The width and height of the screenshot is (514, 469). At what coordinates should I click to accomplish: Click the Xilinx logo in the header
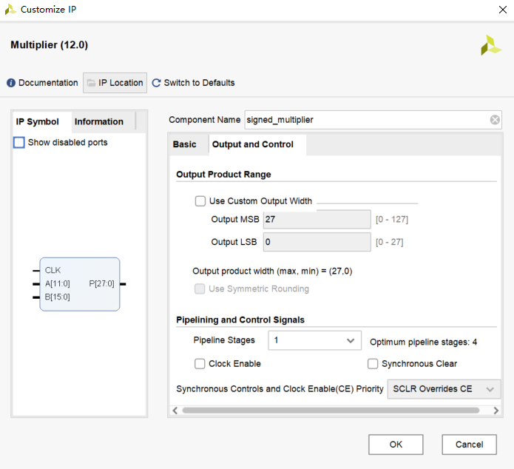491,45
